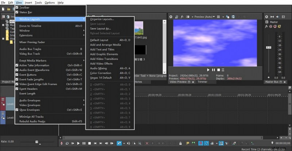Go to end of timeline

[101, 143]
